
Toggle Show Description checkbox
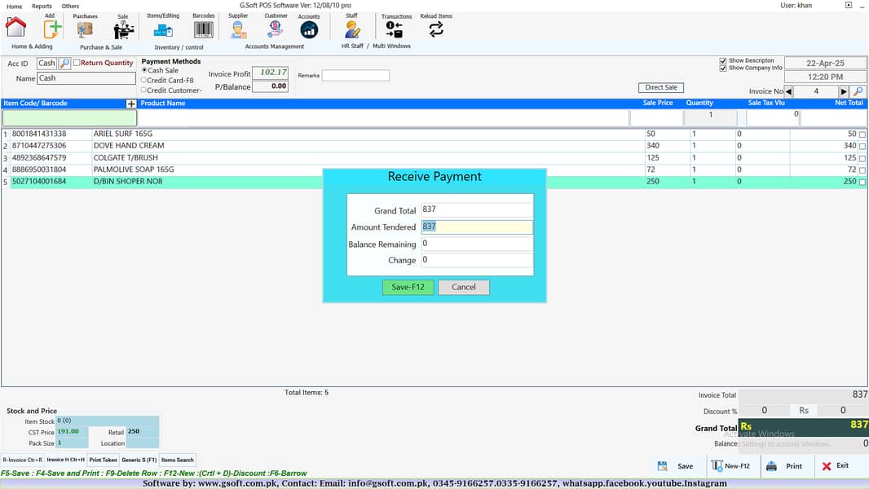point(723,61)
